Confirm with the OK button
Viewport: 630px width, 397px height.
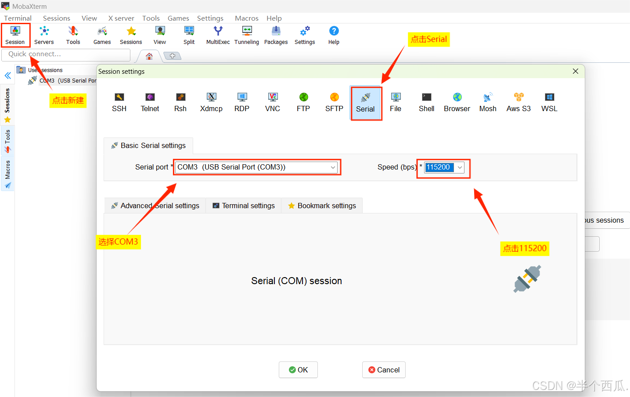(298, 370)
